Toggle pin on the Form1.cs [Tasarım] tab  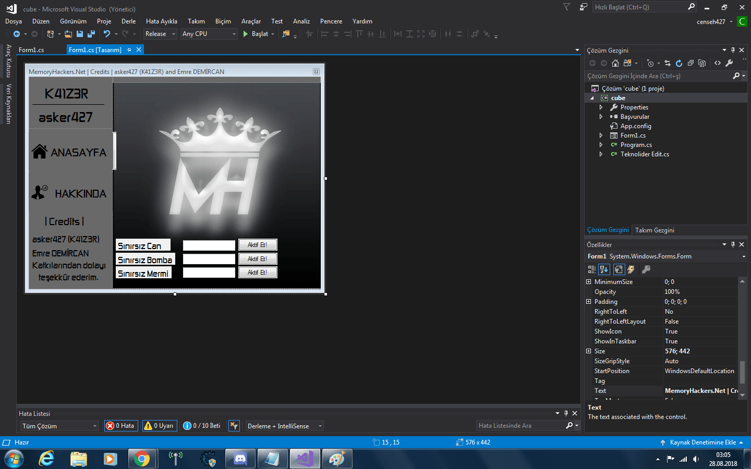point(129,50)
